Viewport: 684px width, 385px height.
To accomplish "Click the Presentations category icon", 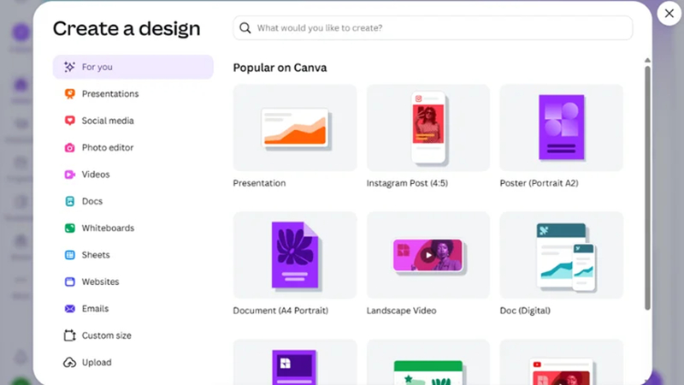I will point(69,94).
